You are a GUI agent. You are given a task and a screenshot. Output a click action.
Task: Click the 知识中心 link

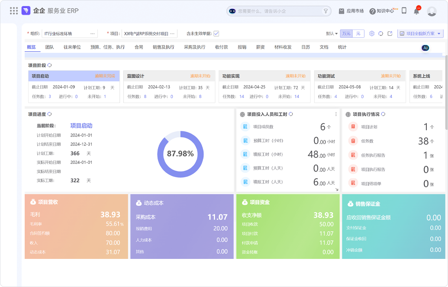tap(382, 11)
